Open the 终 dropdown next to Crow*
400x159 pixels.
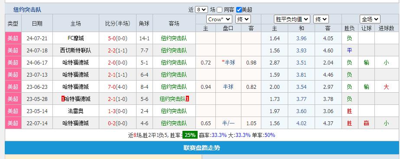pyautogui.click(x=243, y=19)
